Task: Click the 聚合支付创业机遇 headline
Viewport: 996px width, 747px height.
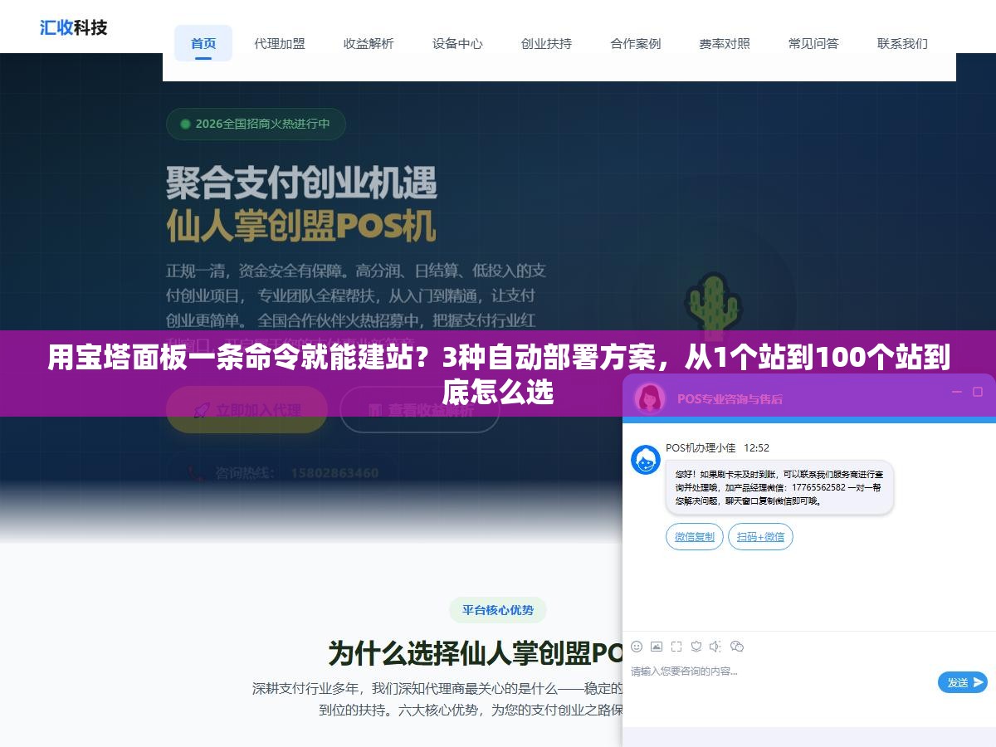Action: click(302, 182)
